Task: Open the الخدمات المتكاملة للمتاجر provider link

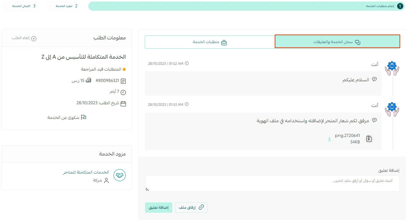Action: coord(86,172)
